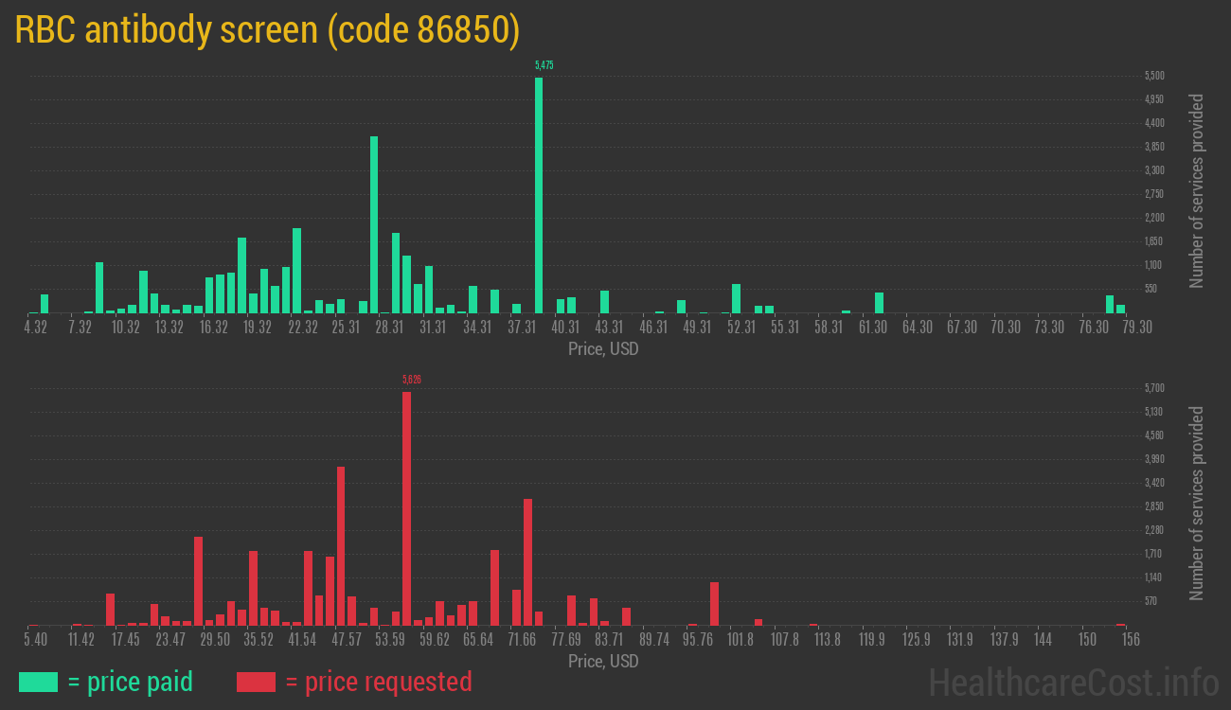
Task: Click the upper chart's 'Price, USD' axis label
Action: pyautogui.click(x=603, y=349)
